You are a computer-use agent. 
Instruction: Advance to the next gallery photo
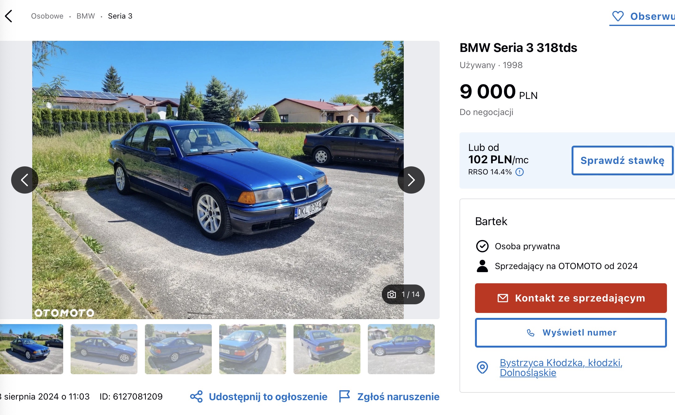click(x=411, y=180)
